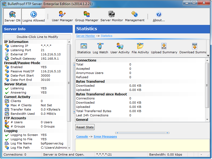Open the Upload Summary view
Screen dimensions: 212x159
click(x=164, y=48)
